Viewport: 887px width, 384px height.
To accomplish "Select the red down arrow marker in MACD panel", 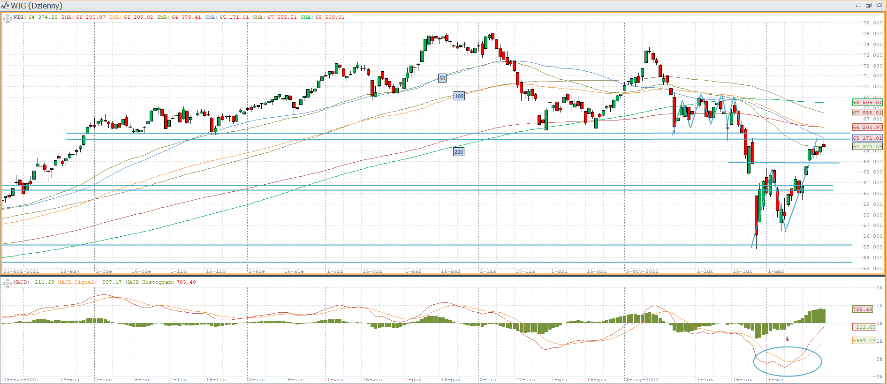I will (x=787, y=339).
